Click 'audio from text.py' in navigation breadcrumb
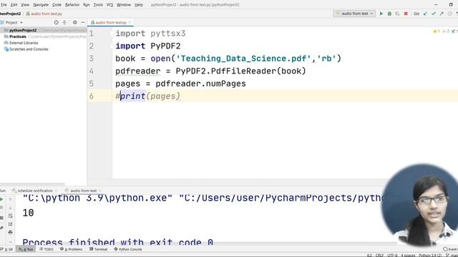The height and width of the screenshot is (257, 458). click(44, 14)
